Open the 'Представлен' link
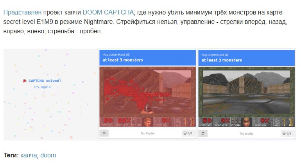 [22, 13]
